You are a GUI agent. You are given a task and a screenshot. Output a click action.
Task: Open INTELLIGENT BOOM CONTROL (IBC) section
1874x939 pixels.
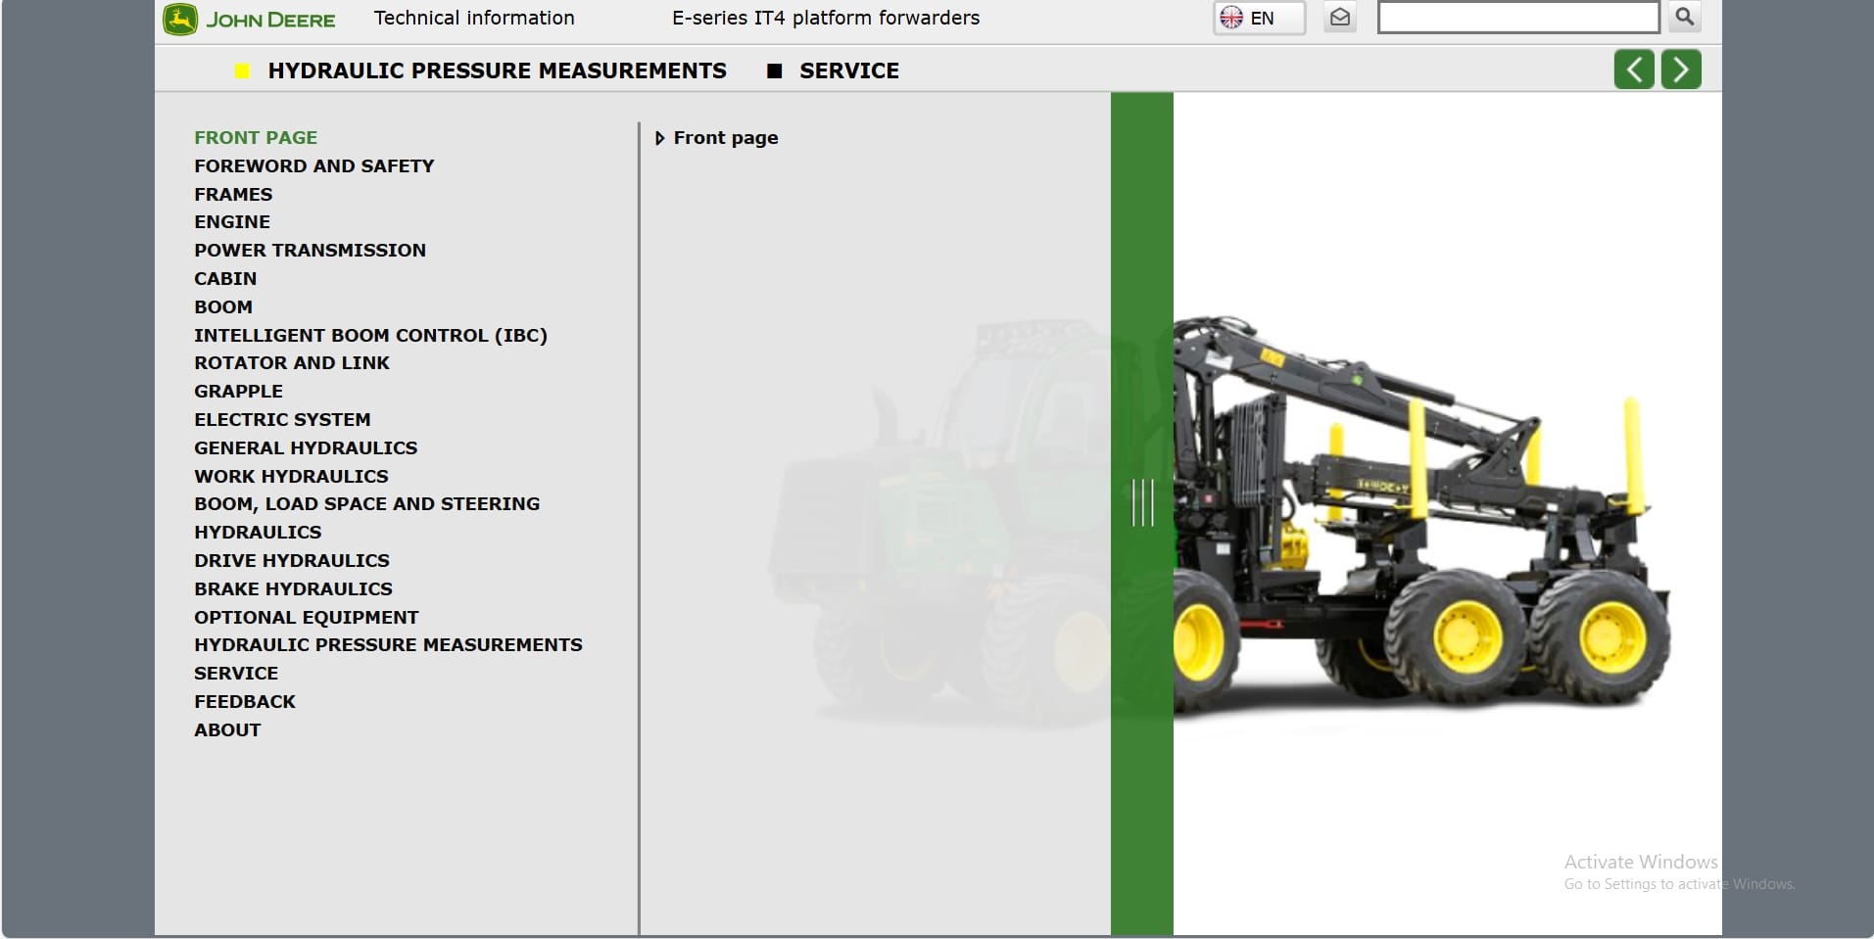370,336
